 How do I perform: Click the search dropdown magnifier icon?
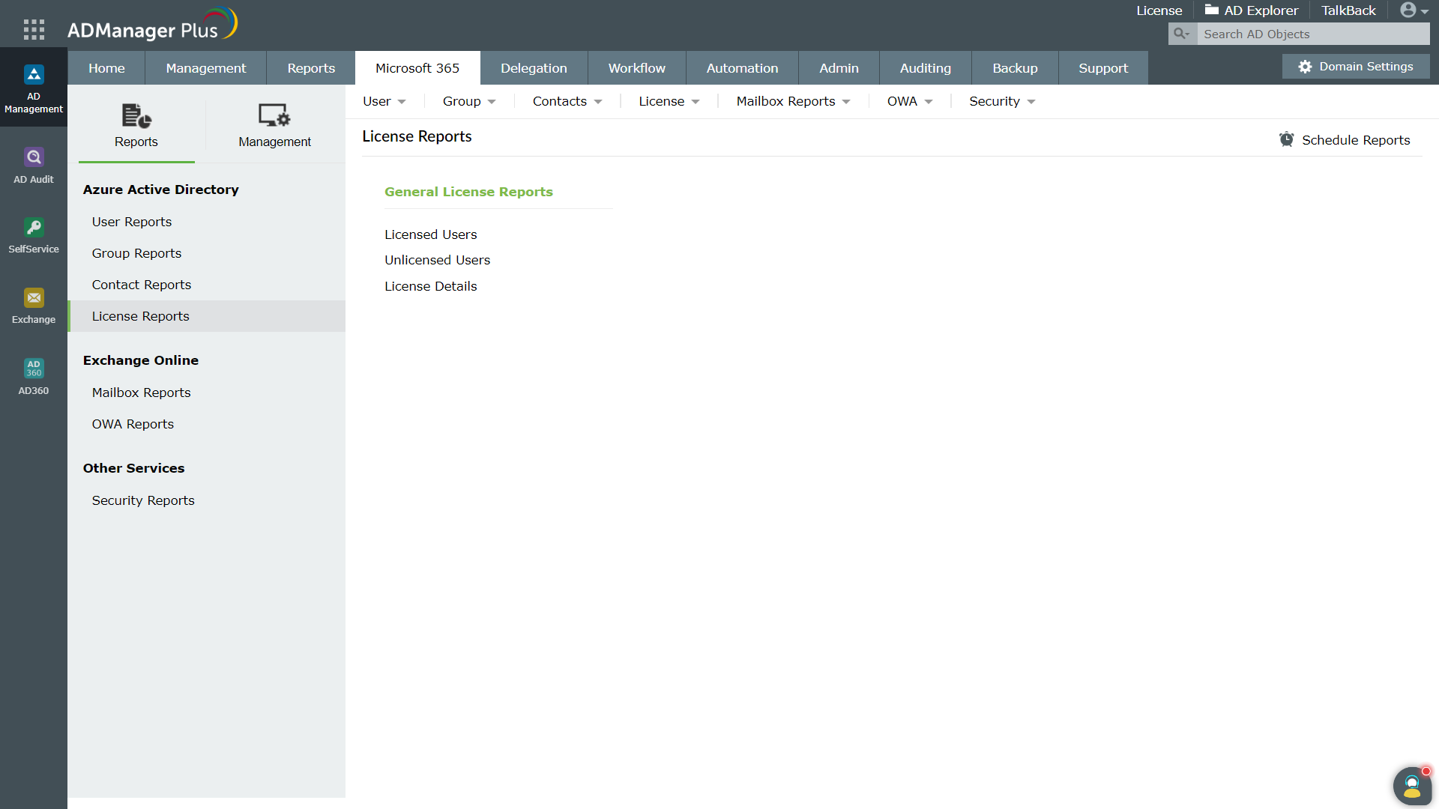tap(1182, 34)
